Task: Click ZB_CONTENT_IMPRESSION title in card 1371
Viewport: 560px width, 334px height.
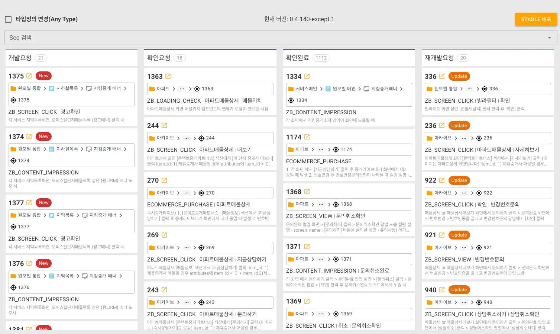Action: pos(321,271)
